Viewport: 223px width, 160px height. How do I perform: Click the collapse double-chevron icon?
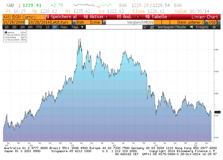click(145, 27)
